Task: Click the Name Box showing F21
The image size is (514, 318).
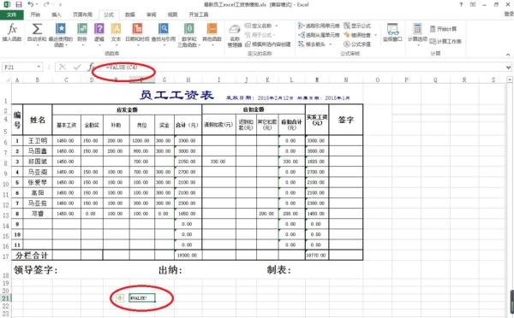Action: [19, 67]
